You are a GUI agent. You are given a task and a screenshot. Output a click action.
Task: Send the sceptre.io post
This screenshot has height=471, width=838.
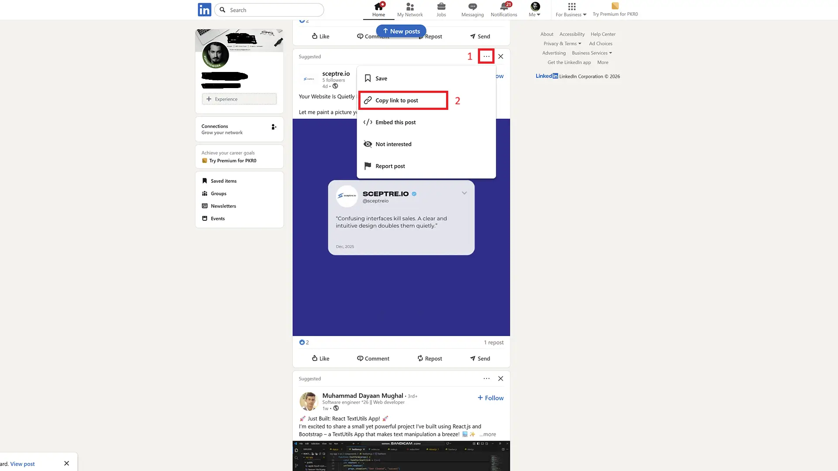480,358
